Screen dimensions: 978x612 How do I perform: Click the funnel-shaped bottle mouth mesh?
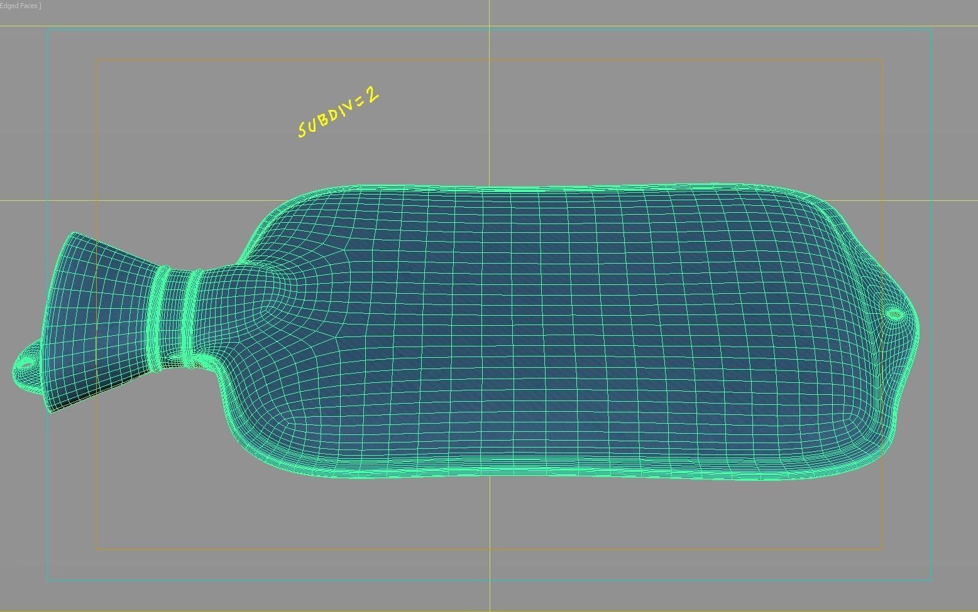click(x=101, y=321)
